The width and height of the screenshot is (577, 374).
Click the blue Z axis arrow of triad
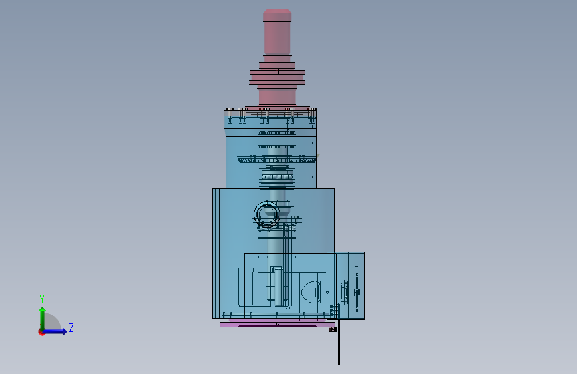55,331
